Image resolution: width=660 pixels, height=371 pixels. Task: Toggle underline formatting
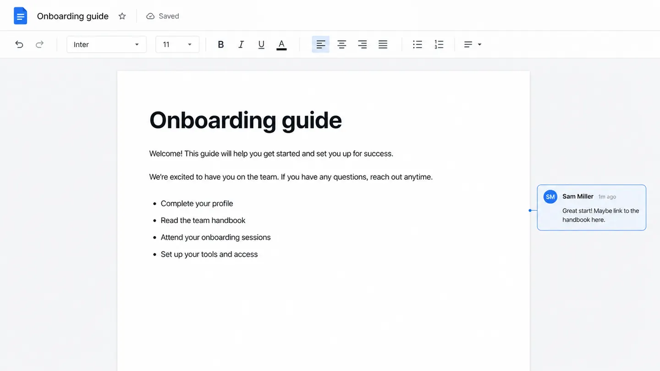(x=261, y=44)
